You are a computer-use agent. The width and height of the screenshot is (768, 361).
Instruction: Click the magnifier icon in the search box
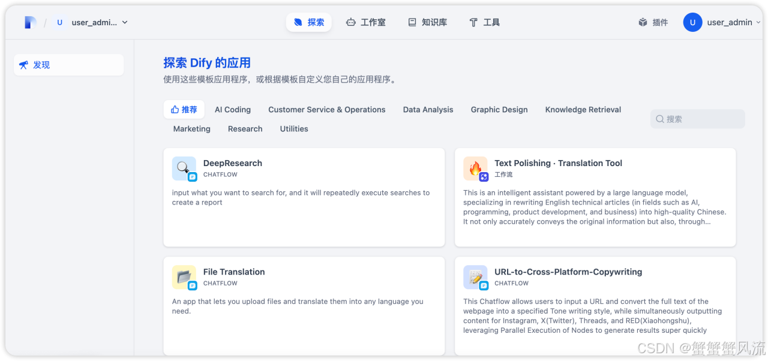coord(660,119)
